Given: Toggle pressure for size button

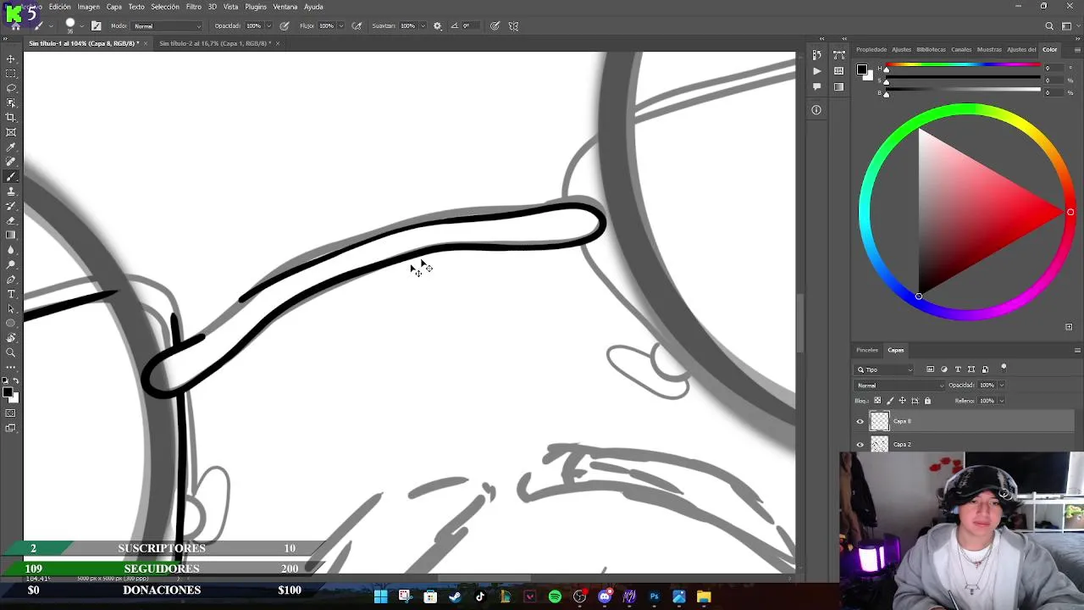Looking at the screenshot, I should click(x=495, y=25).
